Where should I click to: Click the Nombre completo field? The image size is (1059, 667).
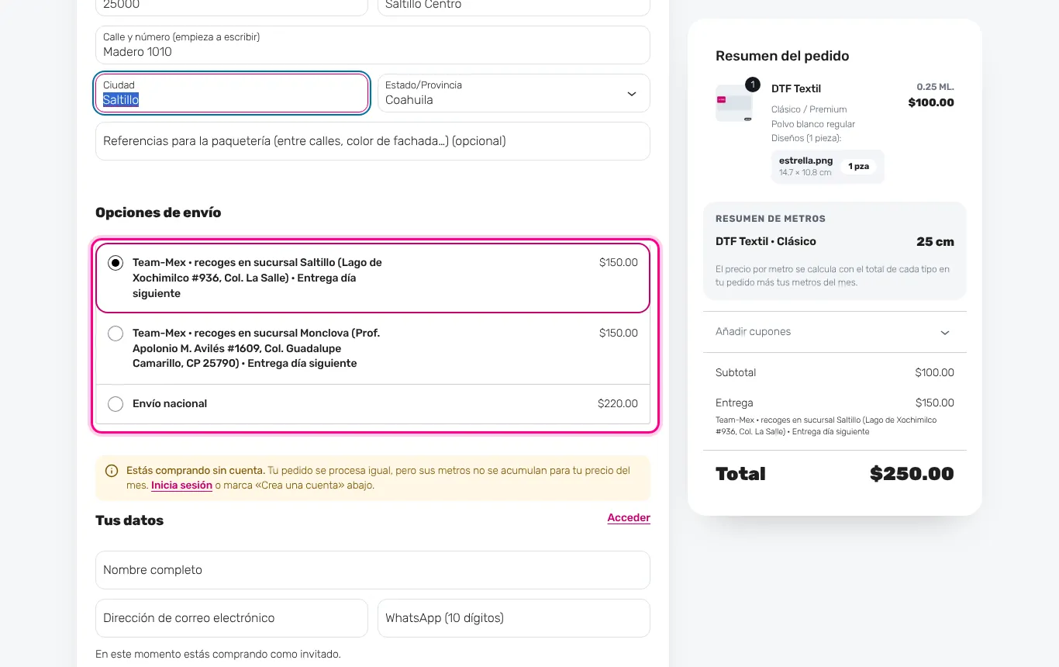click(373, 570)
